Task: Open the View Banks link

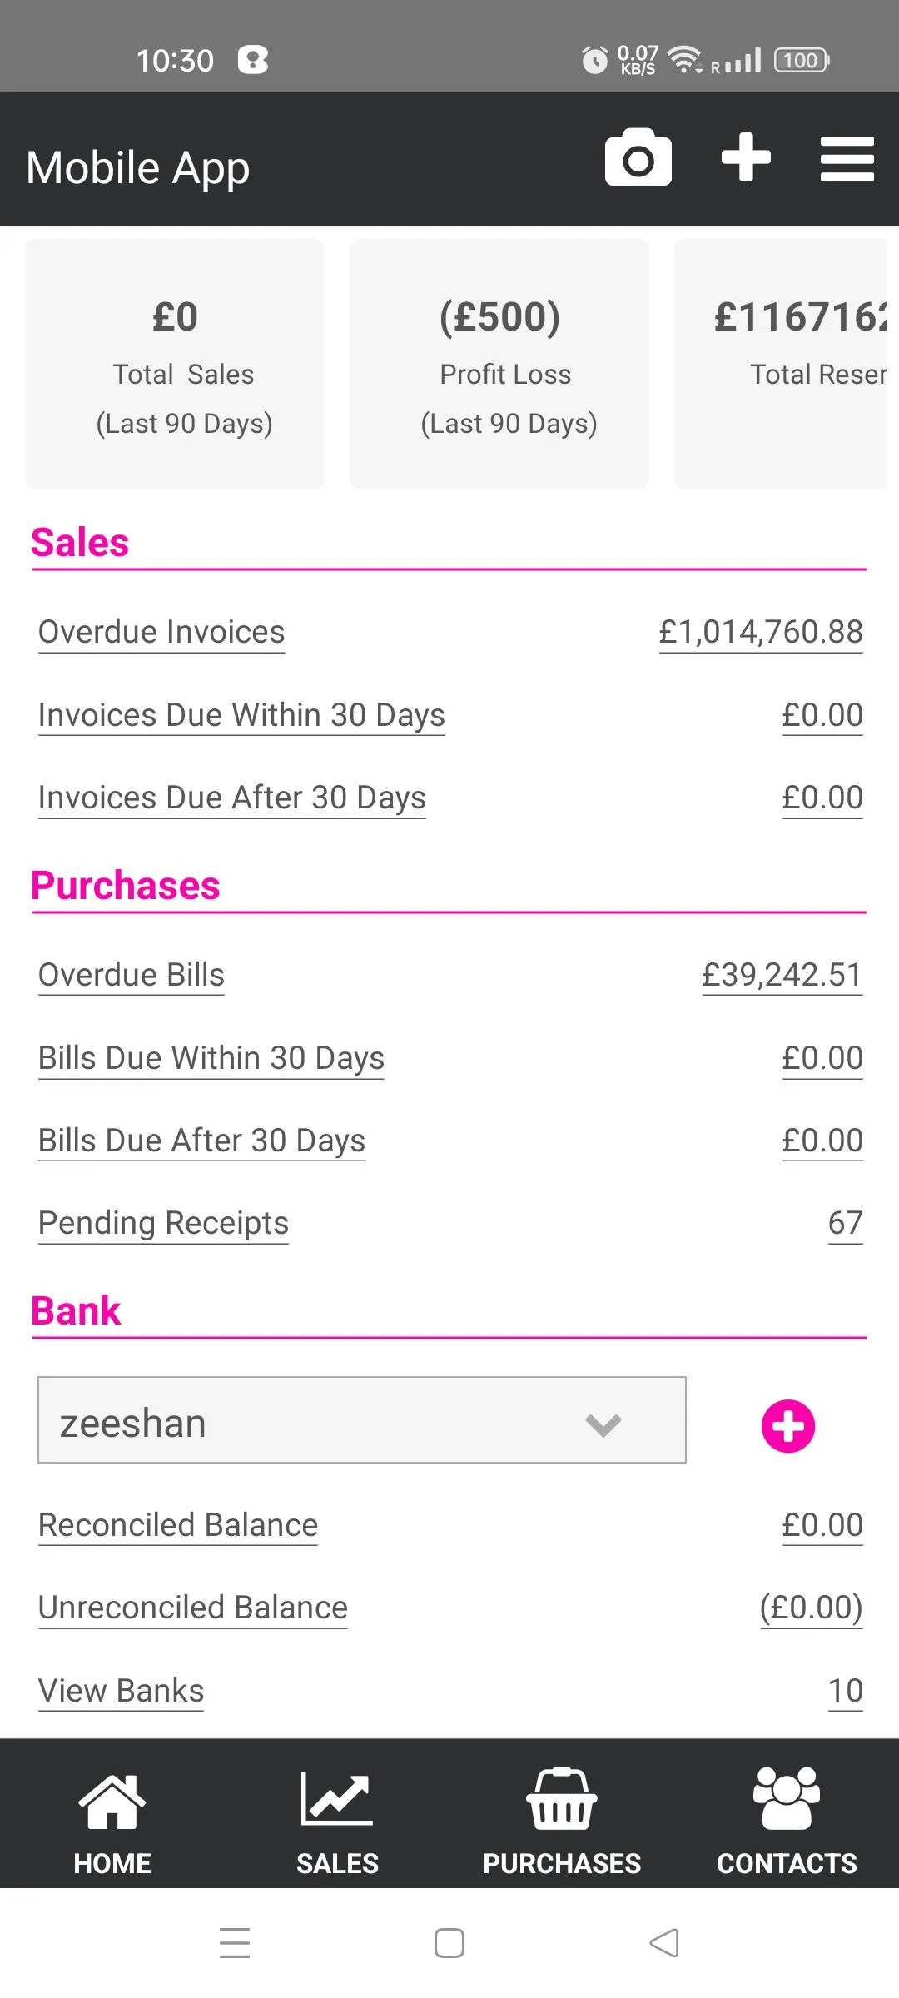Action: 122,1691
